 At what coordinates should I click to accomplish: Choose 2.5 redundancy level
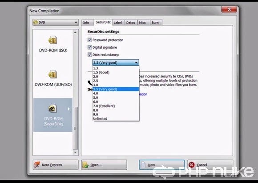[116, 81]
